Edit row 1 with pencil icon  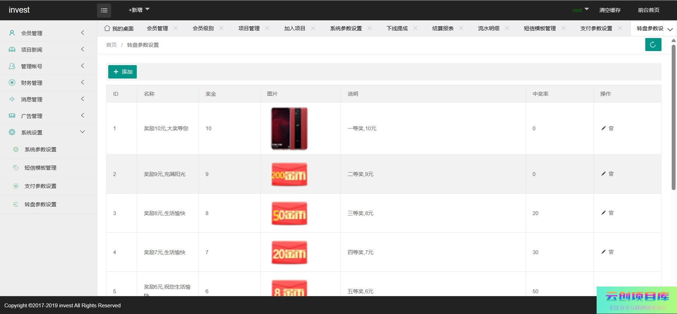tap(603, 128)
